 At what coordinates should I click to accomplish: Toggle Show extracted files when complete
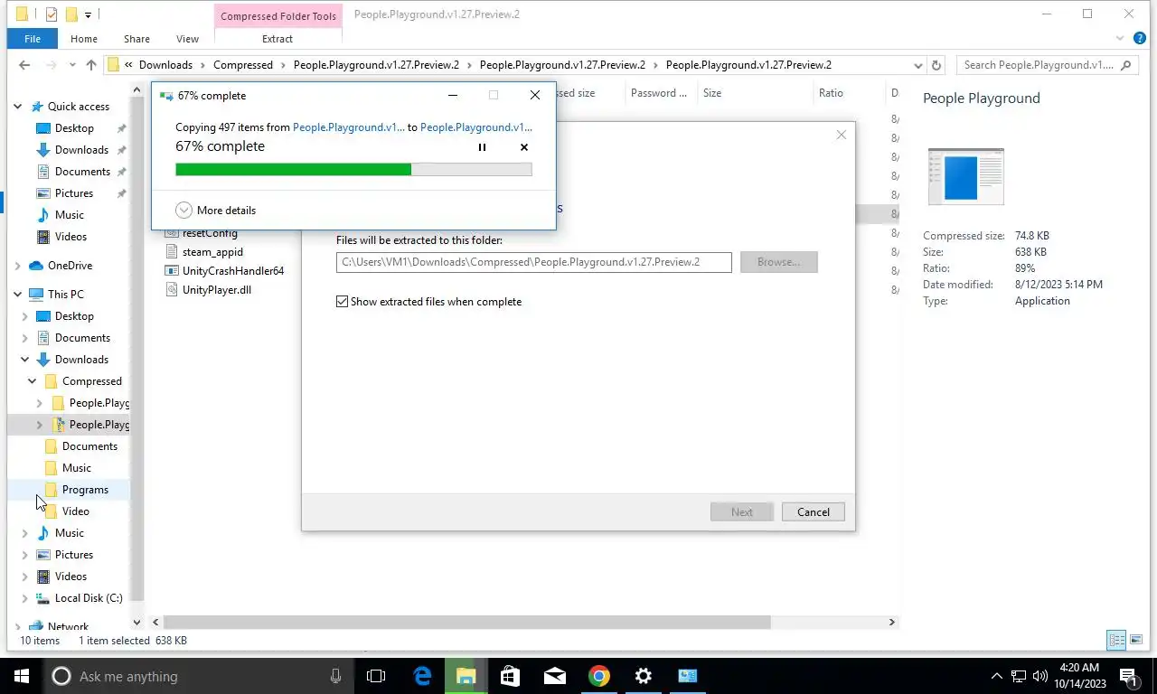(x=428, y=302)
